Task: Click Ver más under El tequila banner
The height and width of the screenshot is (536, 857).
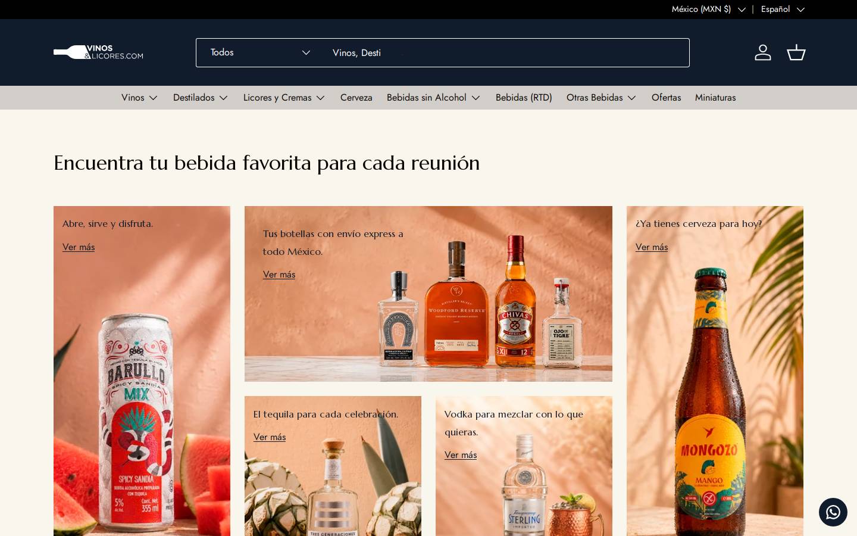Action: [270, 437]
